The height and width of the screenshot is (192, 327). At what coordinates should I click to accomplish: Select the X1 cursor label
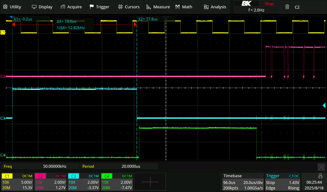tap(23, 19)
